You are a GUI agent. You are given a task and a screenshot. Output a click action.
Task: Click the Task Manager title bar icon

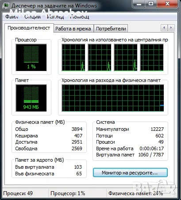tap(6, 6)
